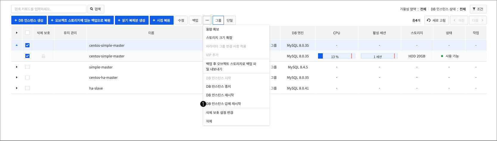Click the simple-master instance name
Image resolution: width=497 pixels, height=141 pixels.
coord(101,67)
